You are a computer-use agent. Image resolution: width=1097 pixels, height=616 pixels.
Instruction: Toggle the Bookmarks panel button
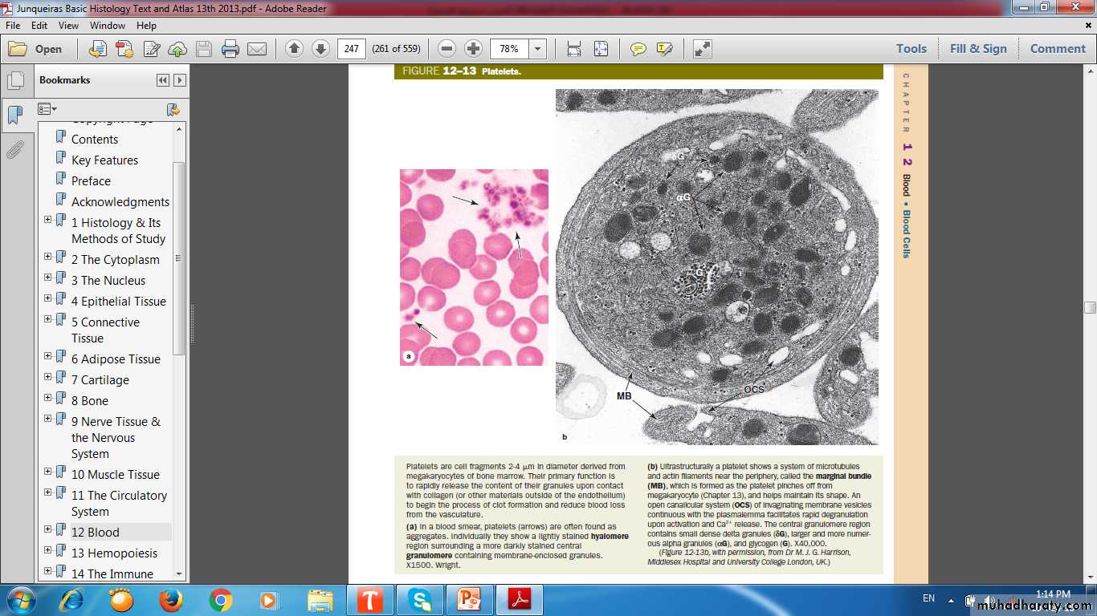tap(14, 115)
